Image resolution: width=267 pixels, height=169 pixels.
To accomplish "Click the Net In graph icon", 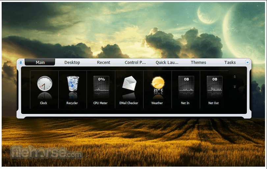I will coord(186,84).
